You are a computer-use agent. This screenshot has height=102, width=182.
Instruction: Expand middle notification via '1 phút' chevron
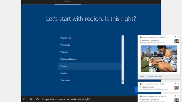[166, 84]
